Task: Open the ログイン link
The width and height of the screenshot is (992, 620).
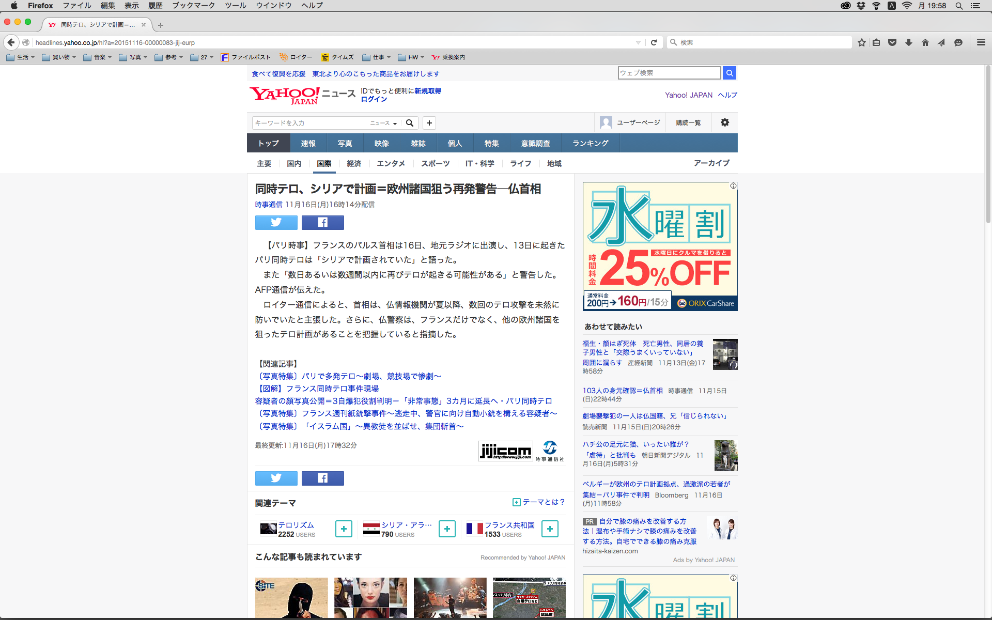Action: point(374,99)
